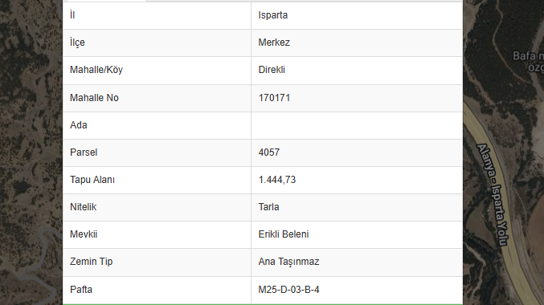Click the empty Ada value cell
The height and width of the screenshot is (305, 544).
[x=357, y=125]
